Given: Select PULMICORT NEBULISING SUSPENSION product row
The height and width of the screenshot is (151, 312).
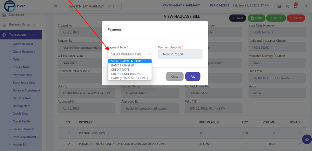Looking at the screenshot, I should [x=182, y=144].
